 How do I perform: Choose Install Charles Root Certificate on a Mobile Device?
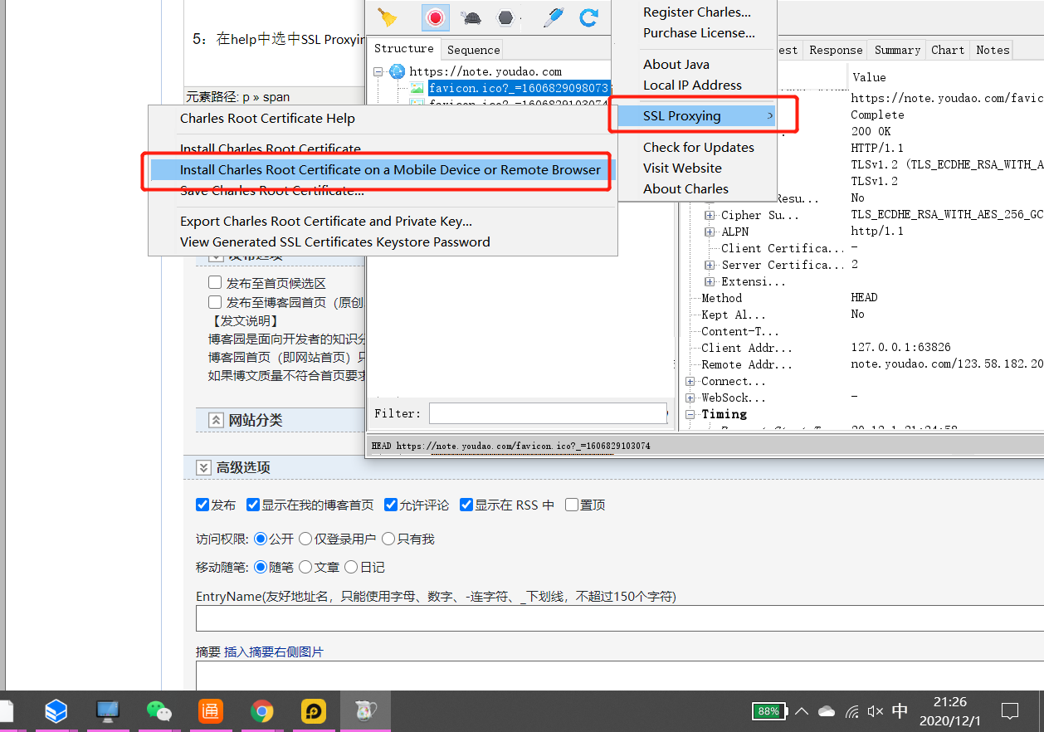tap(383, 170)
